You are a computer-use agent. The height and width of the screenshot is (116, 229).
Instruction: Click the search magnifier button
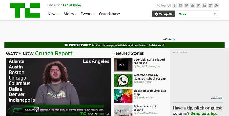pos(215,14)
